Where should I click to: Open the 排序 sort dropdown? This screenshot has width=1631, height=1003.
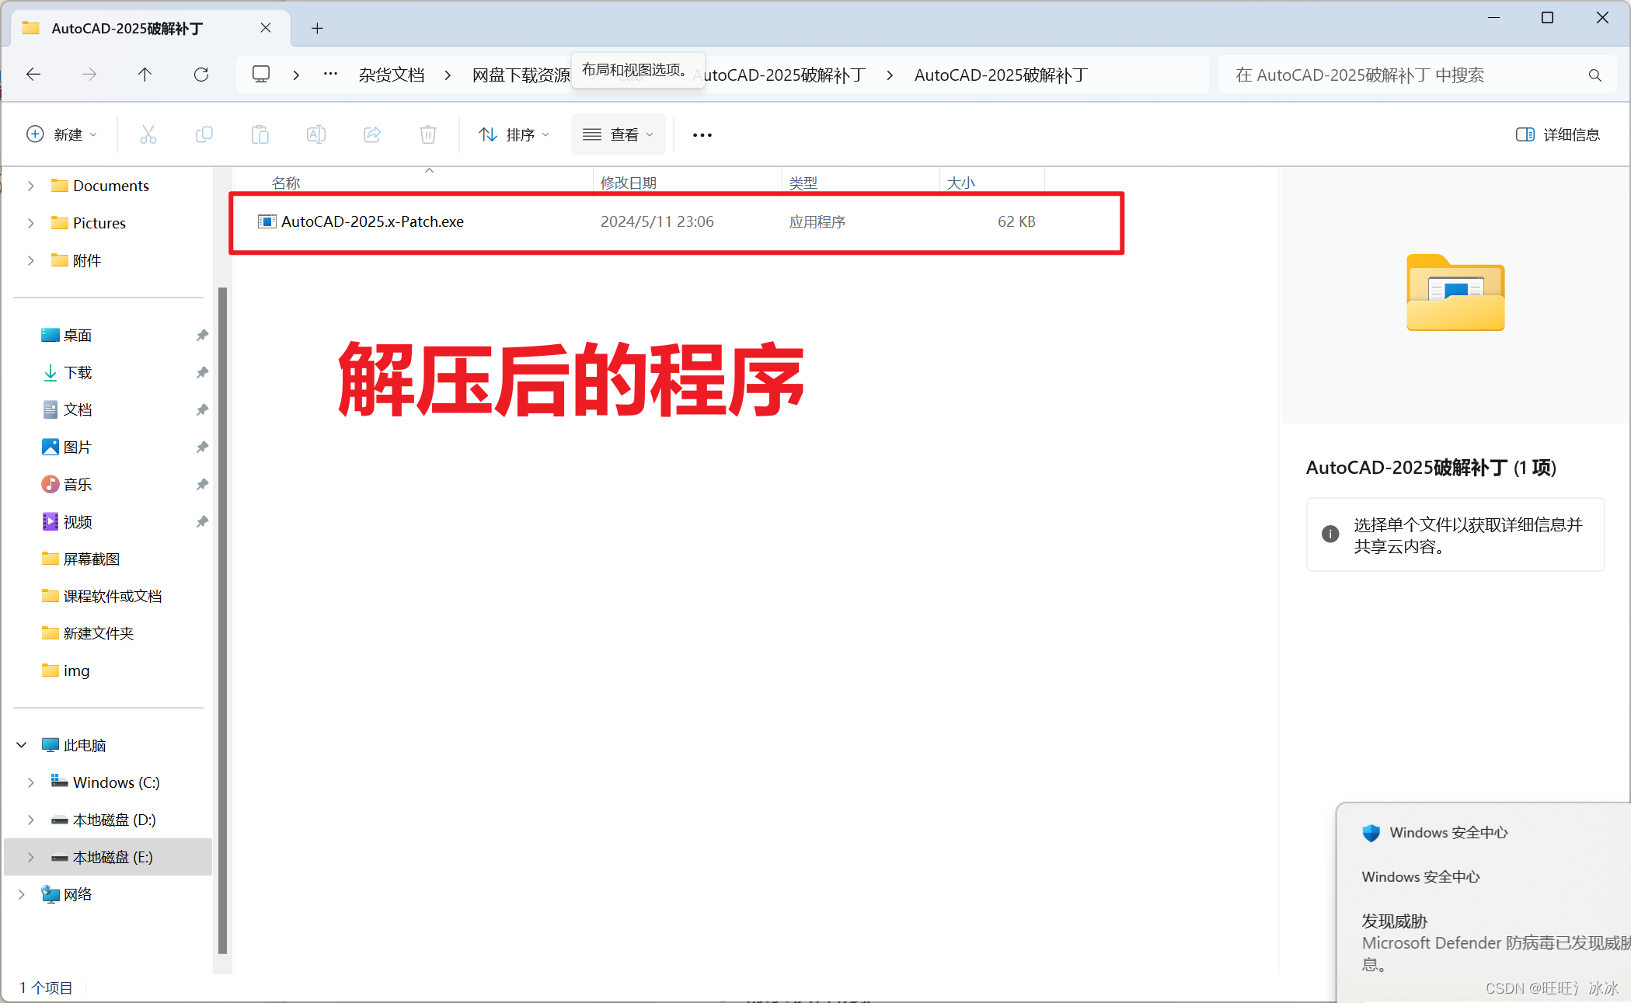[x=514, y=134]
